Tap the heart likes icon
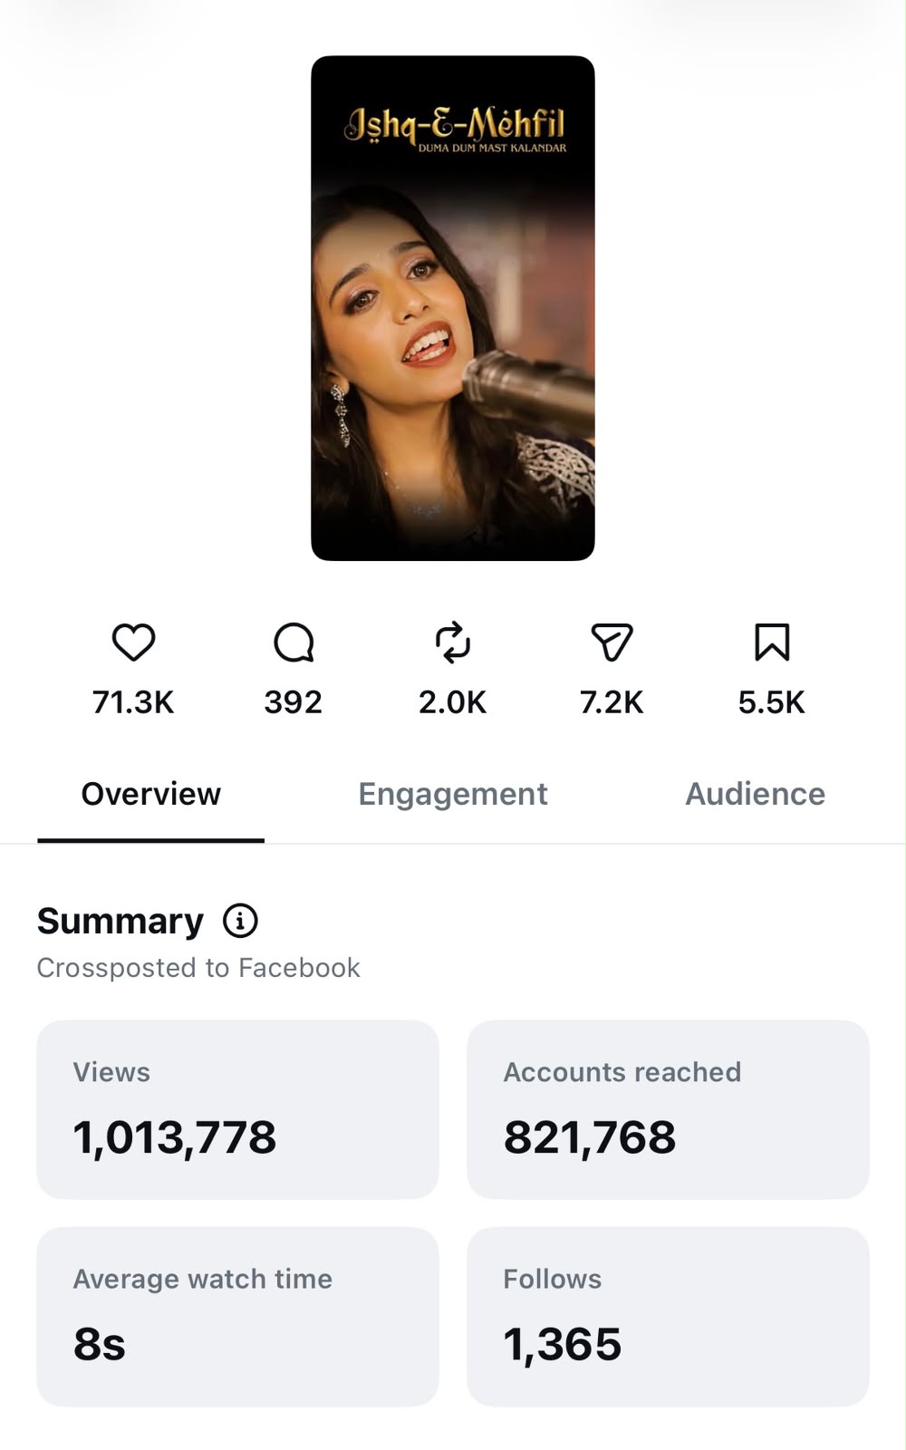This screenshot has width=906, height=1450. pos(133,642)
